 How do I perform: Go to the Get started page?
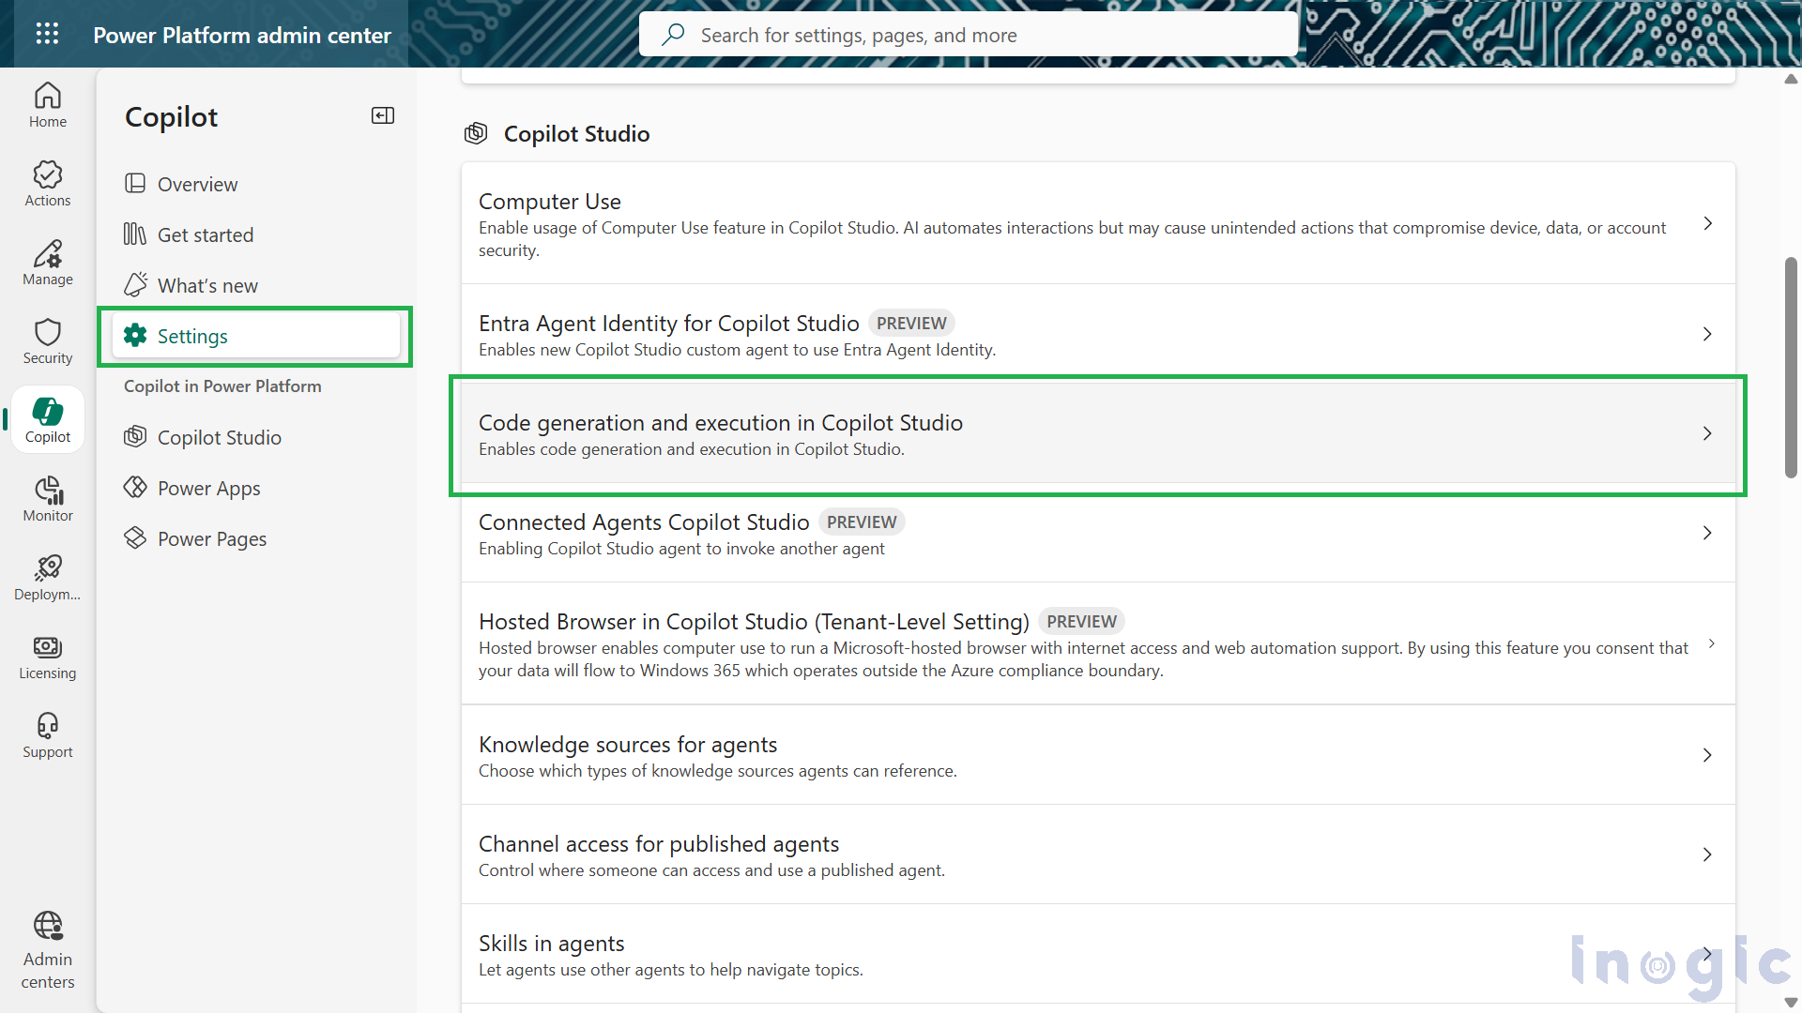pos(206,234)
